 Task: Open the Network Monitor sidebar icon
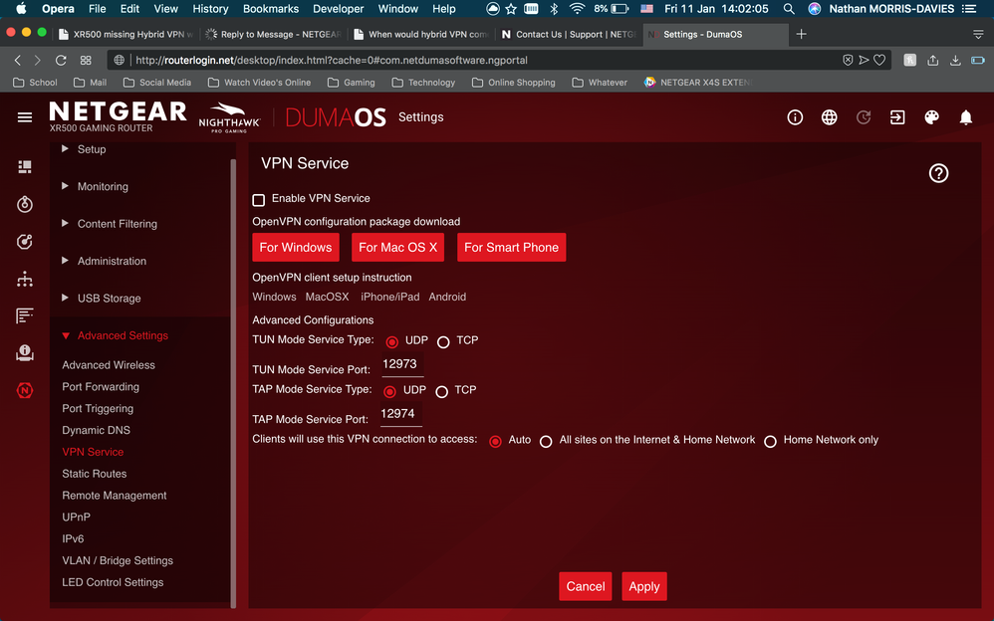tap(25, 315)
